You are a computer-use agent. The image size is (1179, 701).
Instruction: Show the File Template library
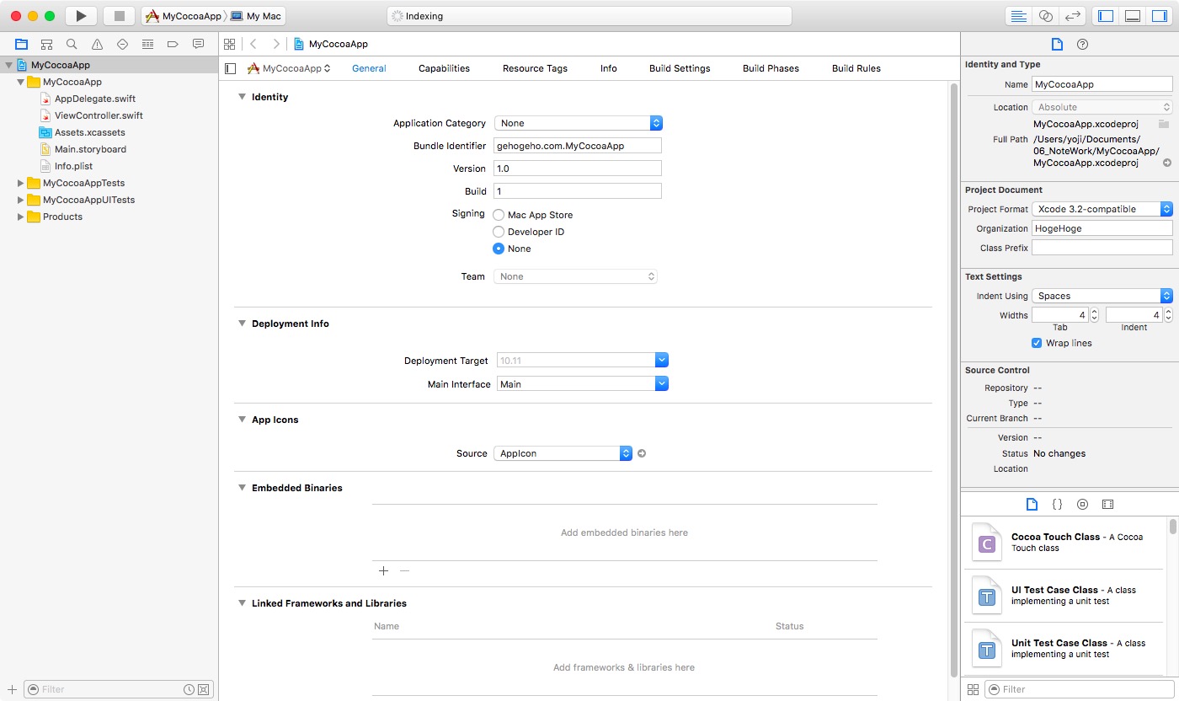pos(1032,504)
